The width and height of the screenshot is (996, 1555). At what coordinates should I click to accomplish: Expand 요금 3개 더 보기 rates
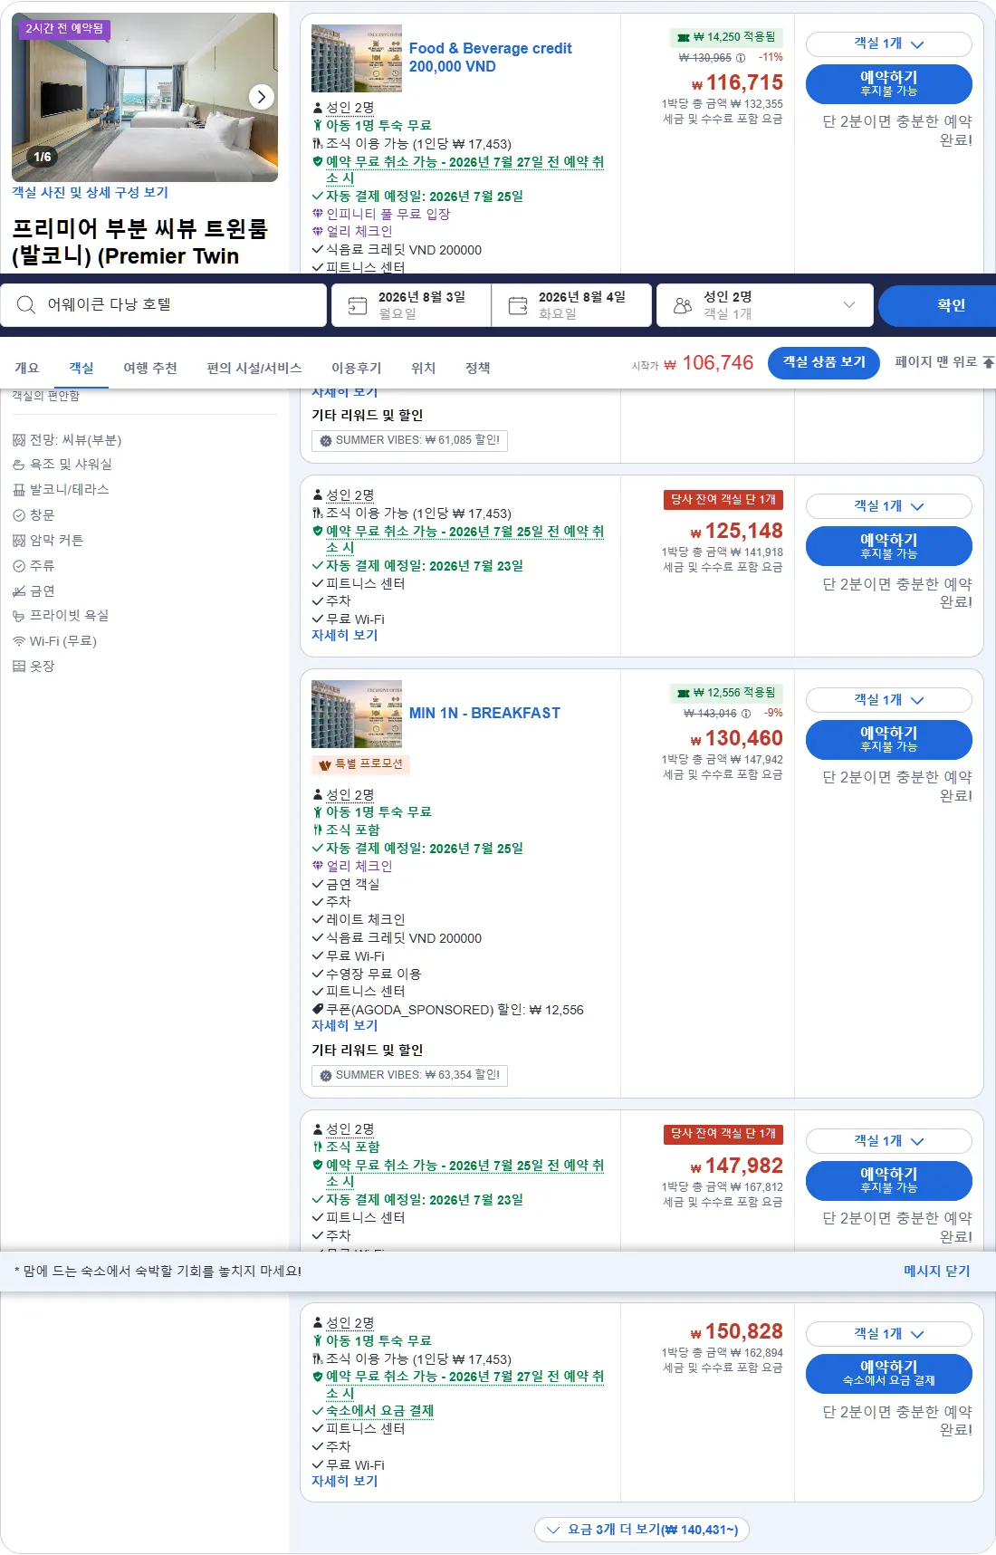coord(642,1530)
